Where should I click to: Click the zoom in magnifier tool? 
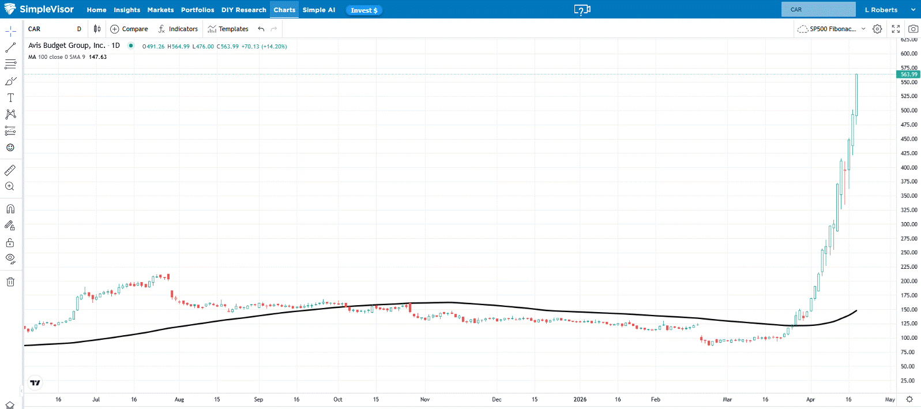click(x=10, y=186)
